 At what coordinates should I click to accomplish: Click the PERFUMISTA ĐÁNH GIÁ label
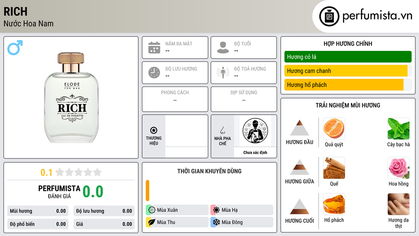[x=59, y=192]
